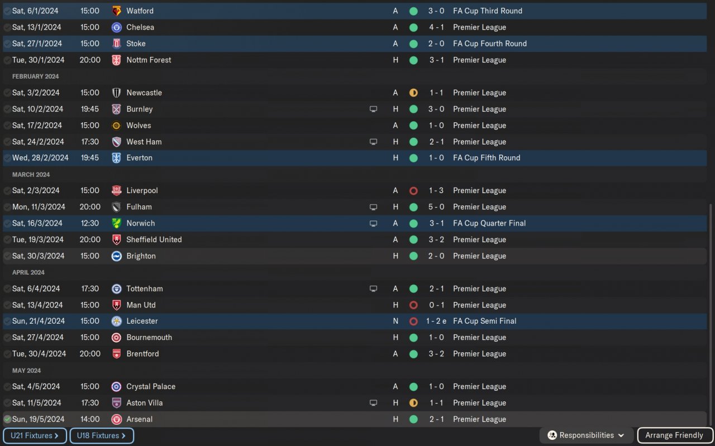Click the vertical scrollbar on the fixtures list
The width and height of the screenshot is (715, 446).
point(711,313)
